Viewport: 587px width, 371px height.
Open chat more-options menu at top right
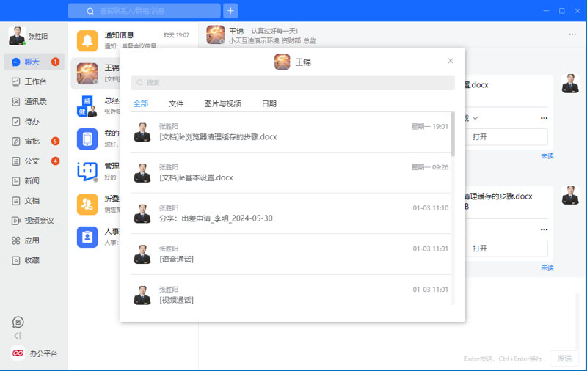(572, 34)
